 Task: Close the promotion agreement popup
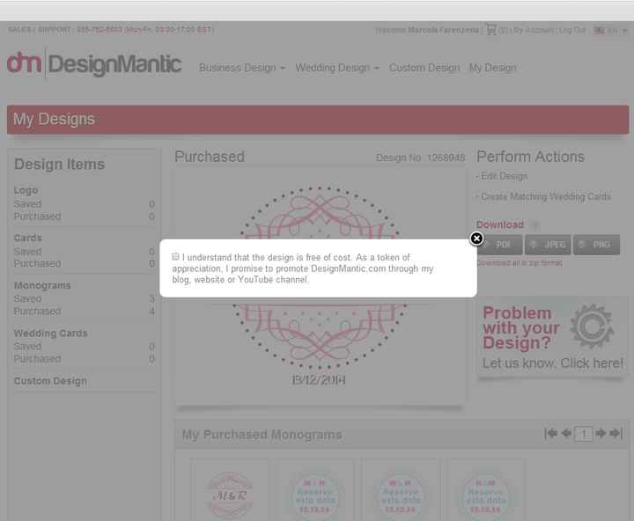(x=476, y=238)
